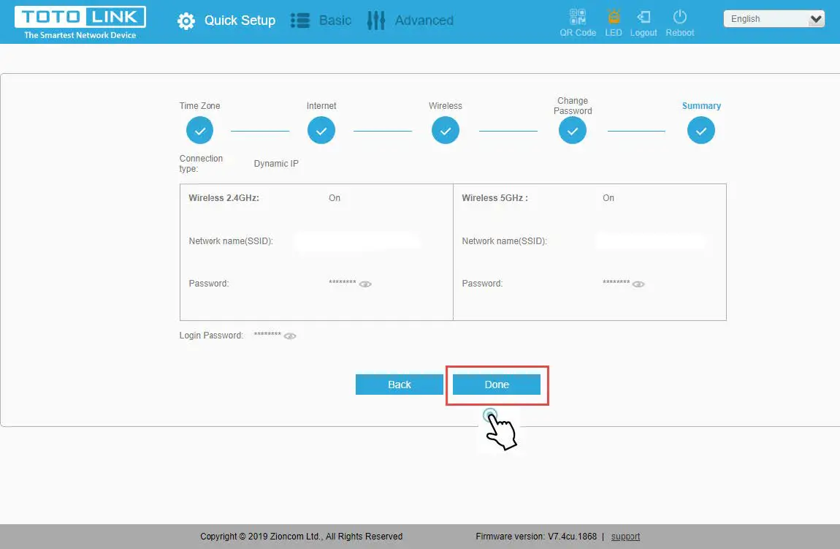Click the Change Password step label
Image resolution: width=840 pixels, height=549 pixels.
click(x=573, y=105)
